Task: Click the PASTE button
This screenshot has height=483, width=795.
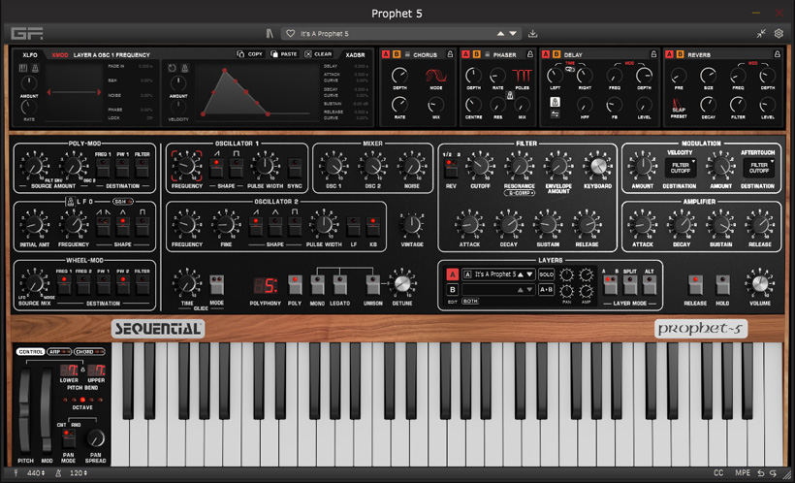Action: coord(284,54)
